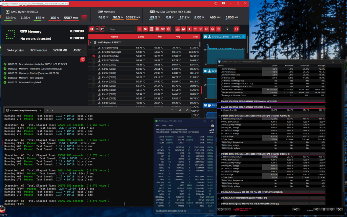Open the Help menu in ZenTimings
Screen dimensions: 347x217
click(171, 126)
